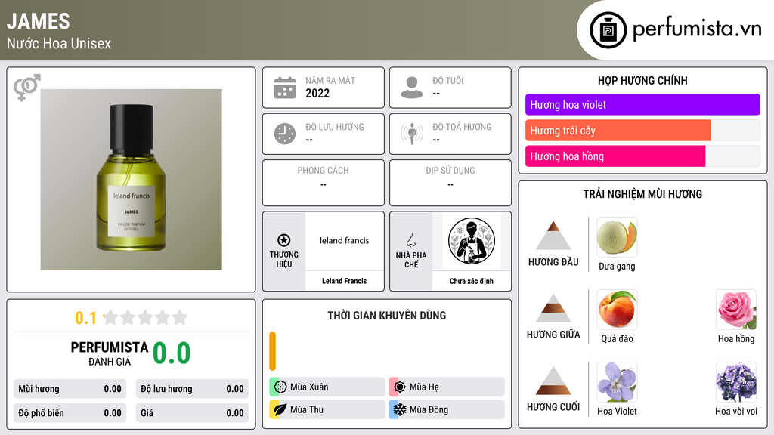The width and height of the screenshot is (774, 435).
Task: Open the Hoa hồng rose note image
Action: [x=736, y=310]
